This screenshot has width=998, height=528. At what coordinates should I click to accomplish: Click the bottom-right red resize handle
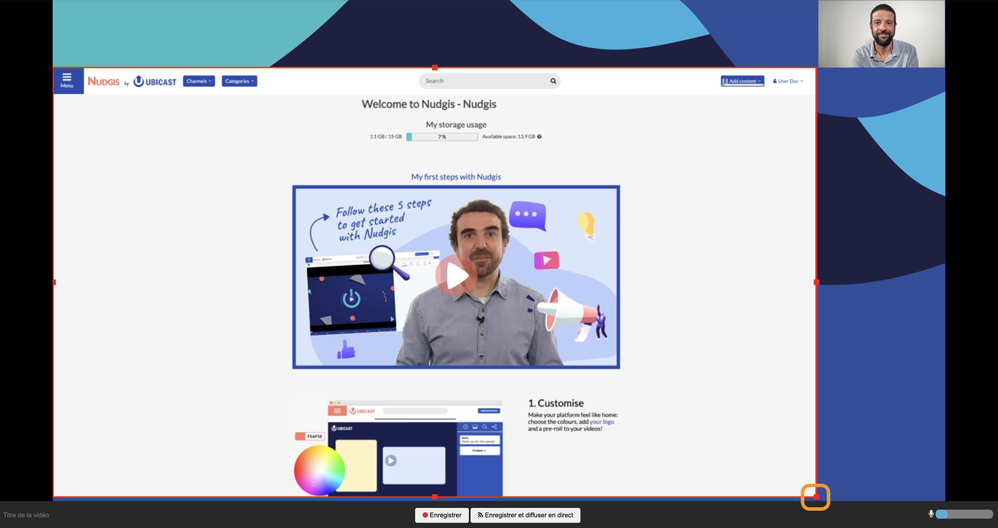[816, 497]
